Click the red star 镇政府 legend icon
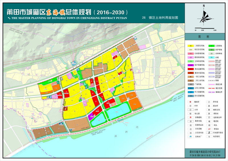Viewport: 228px width, 161px height. click(x=190, y=101)
